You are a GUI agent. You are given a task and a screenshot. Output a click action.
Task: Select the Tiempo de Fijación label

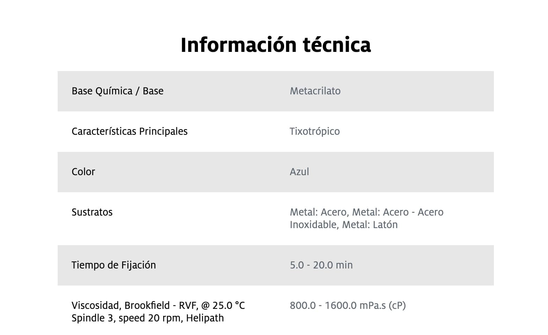(114, 265)
